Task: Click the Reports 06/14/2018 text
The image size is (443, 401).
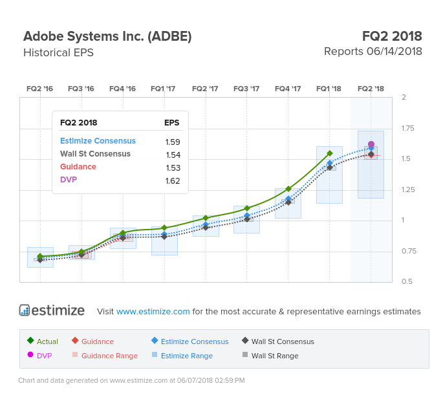Action: point(373,52)
